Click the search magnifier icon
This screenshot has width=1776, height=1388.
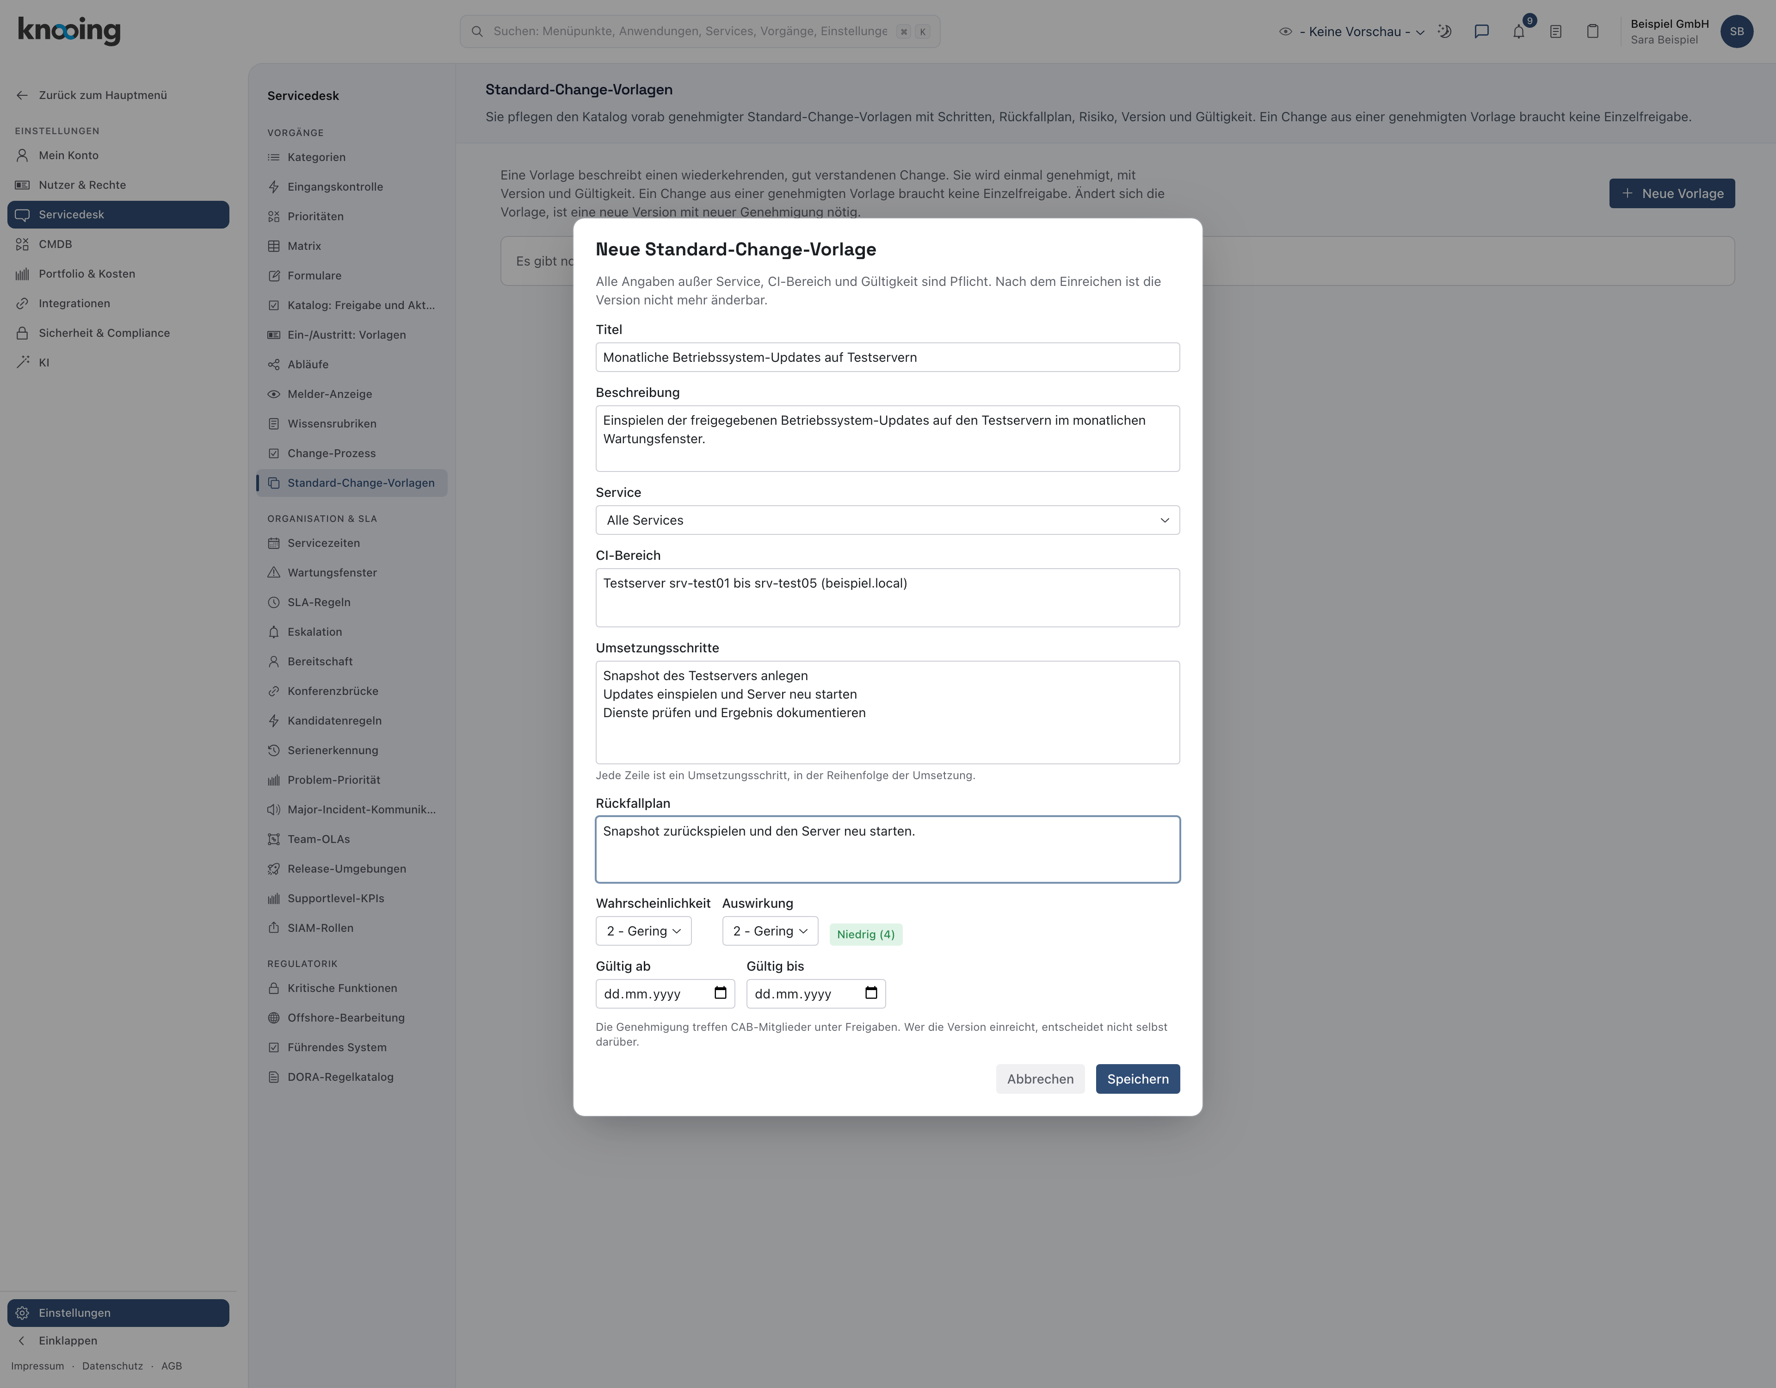coord(477,32)
